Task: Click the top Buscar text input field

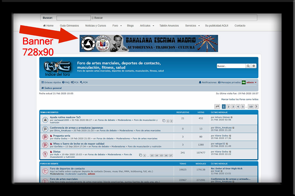Action: [73, 18]
